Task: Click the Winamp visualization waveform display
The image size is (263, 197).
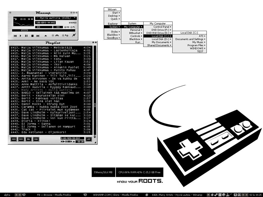Action: coord(24,24)
